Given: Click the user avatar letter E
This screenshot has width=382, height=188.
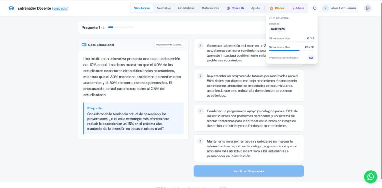Looking at the screenshot, I should coord(325,8).
